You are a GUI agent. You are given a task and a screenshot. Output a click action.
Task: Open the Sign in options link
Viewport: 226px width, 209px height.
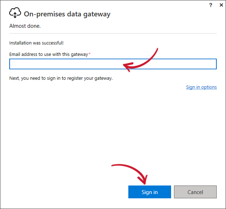tap(201, 87)
